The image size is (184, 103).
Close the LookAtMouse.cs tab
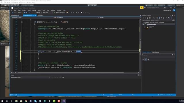36,15
